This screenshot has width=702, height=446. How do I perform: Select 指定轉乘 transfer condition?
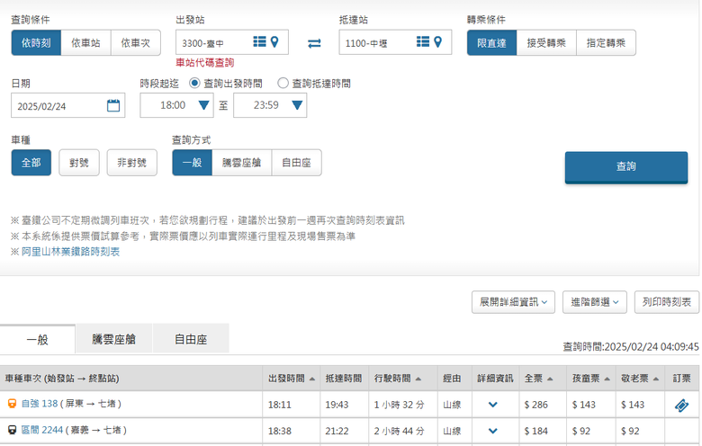coord(607,43)
